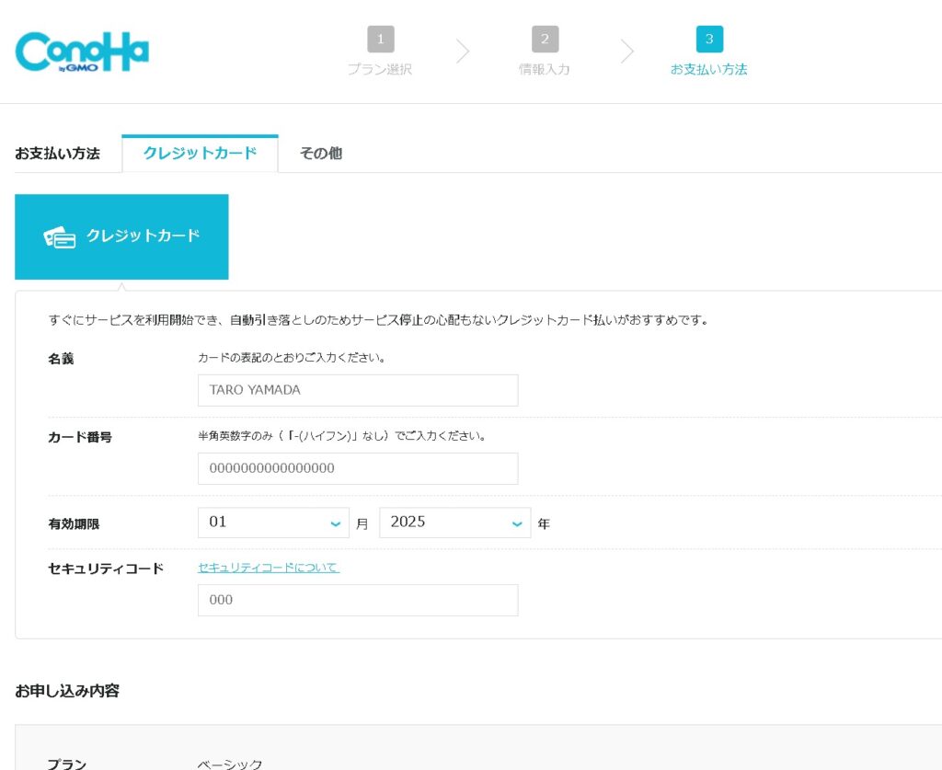The height and width of the screenshot is (770, 942).
Task: Go to the プラン選択 step label
Action: coord(380,70)
